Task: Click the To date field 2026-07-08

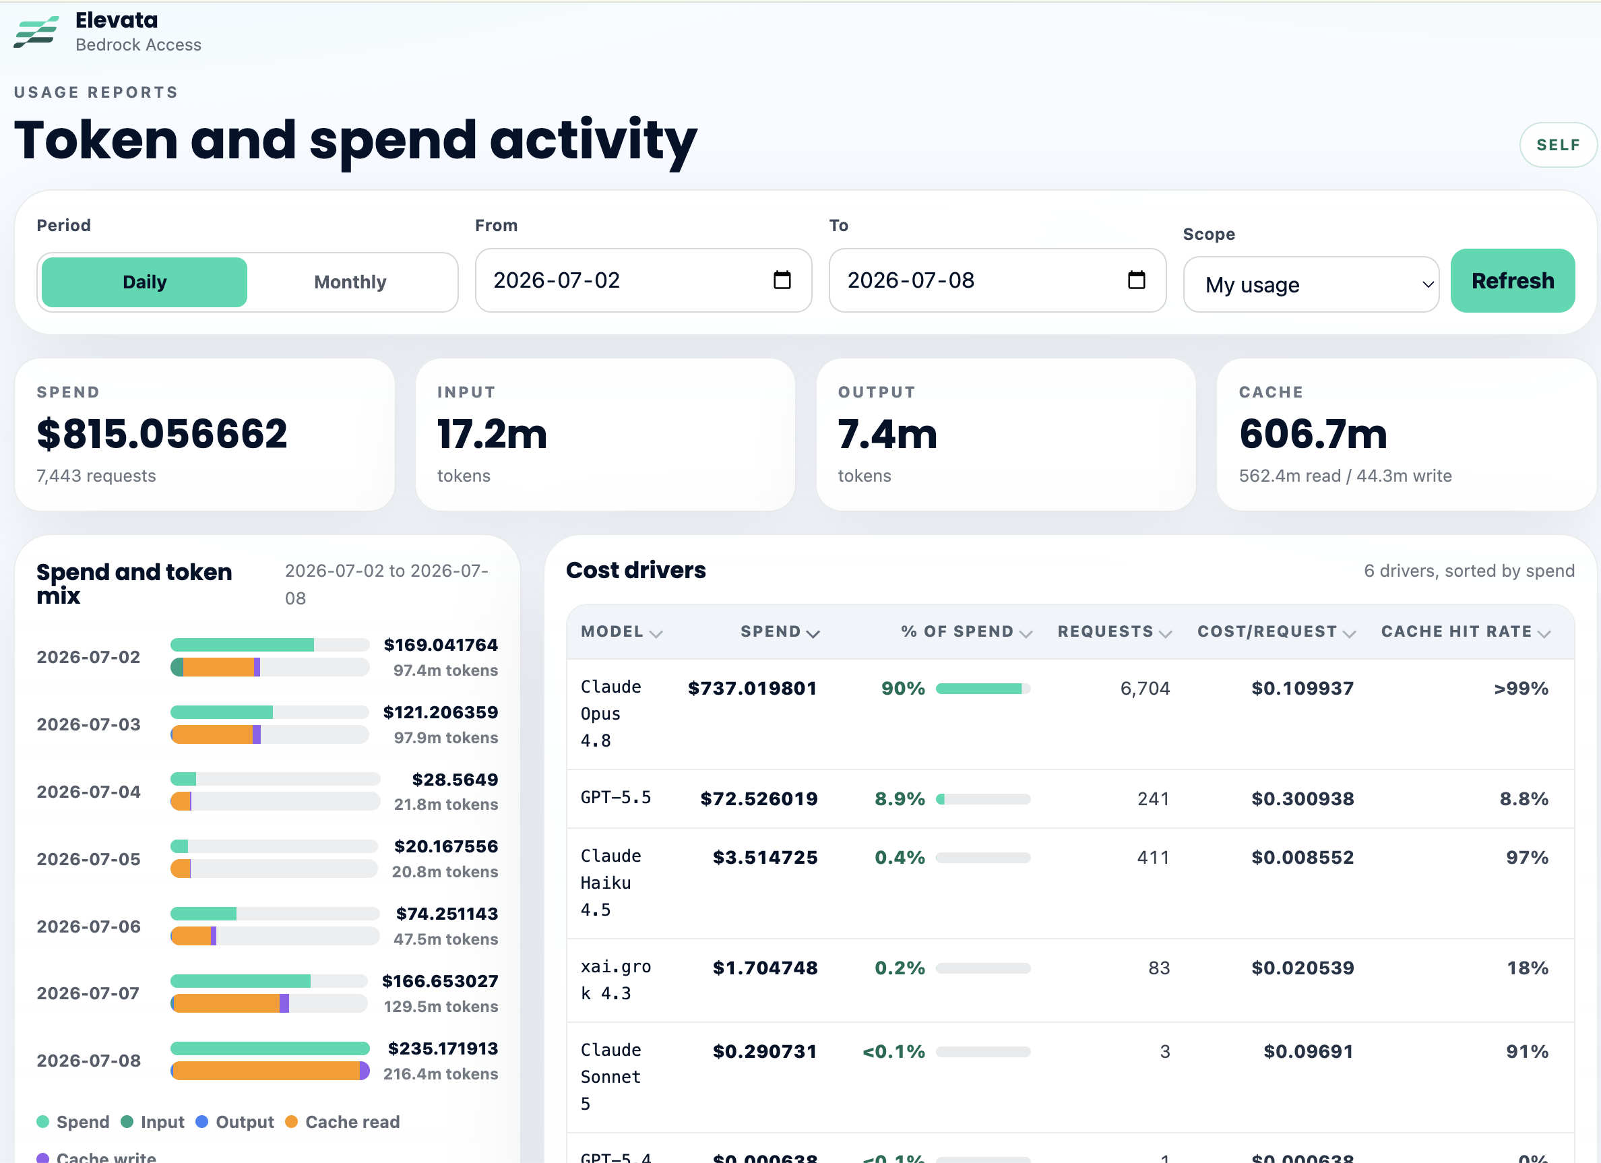Action: point(997,280)
